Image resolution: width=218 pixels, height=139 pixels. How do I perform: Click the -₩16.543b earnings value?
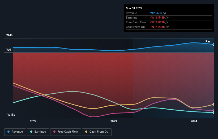point(157,18)
